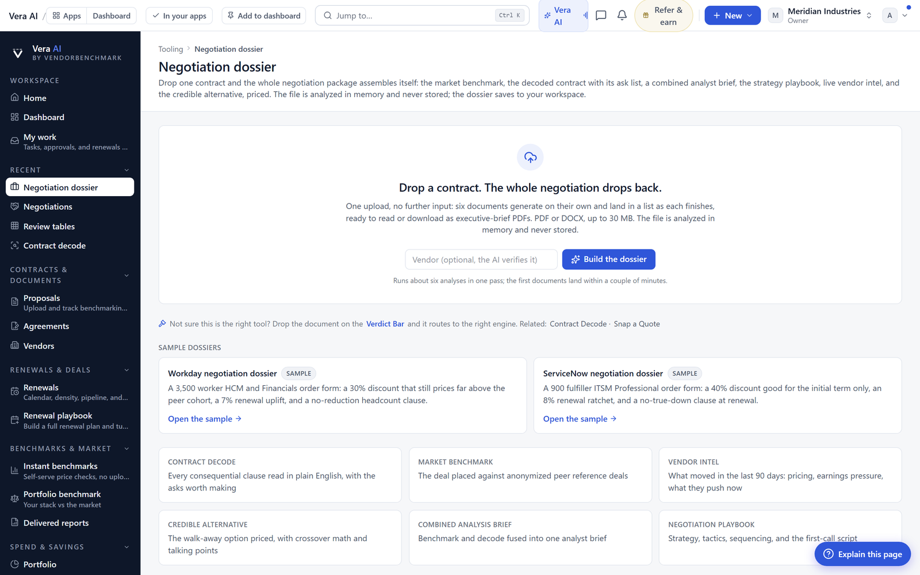Click the Market Benchmark info card
The height and width of the screenshot is (575, 920).
[530, 475]
